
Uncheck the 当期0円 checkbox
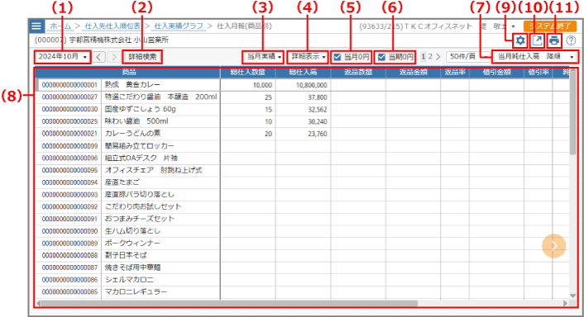tap(381, 57)
